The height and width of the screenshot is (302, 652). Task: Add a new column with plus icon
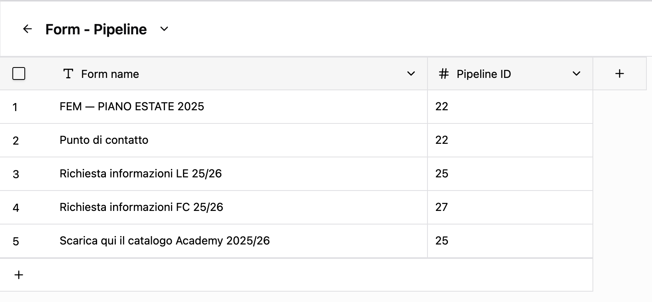pyautogui.click(x=619, y=74)
